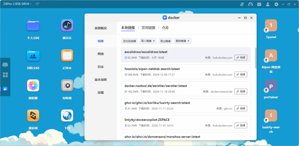The image size is (299, 146).
Task: Click the 来源：docker.nastool.de source text
Action: coord(218,92)
